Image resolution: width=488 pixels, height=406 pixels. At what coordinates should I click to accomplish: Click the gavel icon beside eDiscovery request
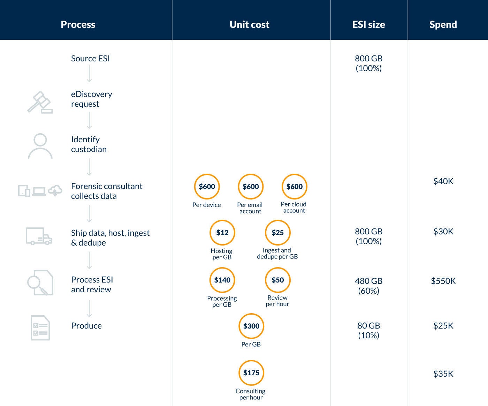point(40,102)
